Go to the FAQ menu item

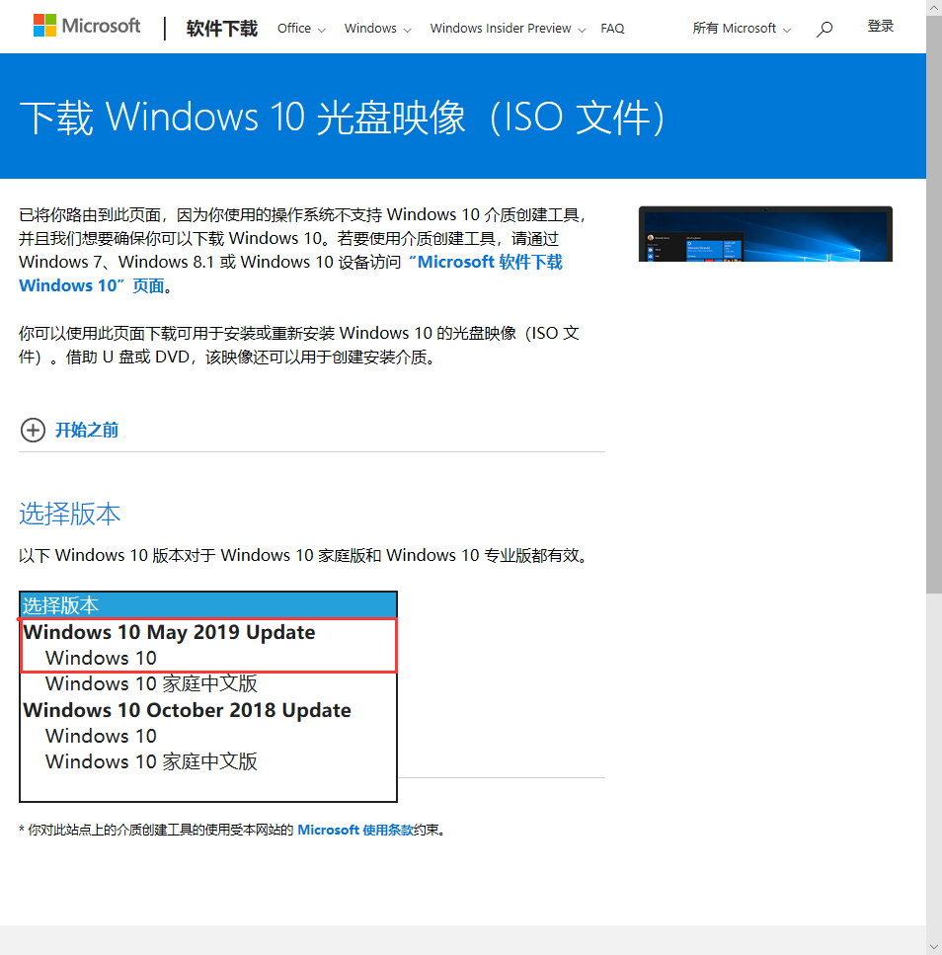click(x=612, y=29)
